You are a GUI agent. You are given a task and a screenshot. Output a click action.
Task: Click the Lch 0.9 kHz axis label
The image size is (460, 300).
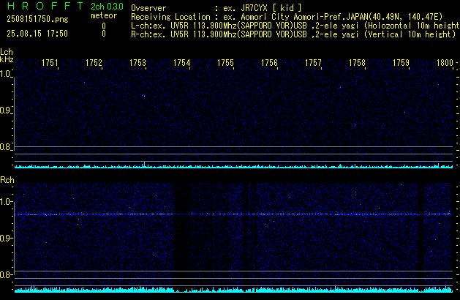[x=5, y=110]
